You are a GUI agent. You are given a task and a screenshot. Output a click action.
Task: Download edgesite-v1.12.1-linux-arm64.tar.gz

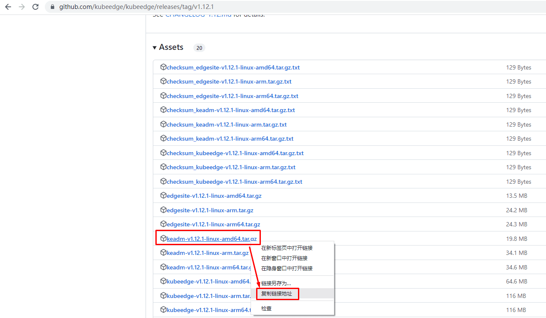click(213, 224)
